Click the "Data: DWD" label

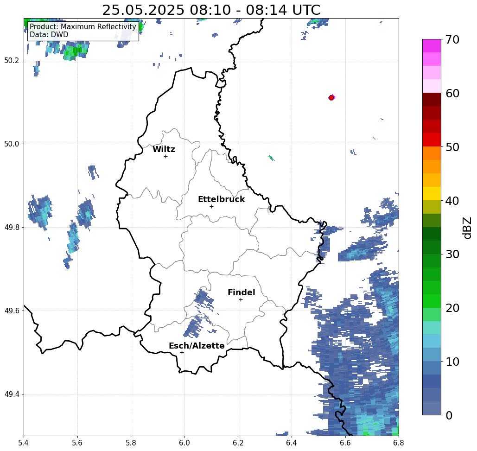click(x=49, y=35)
